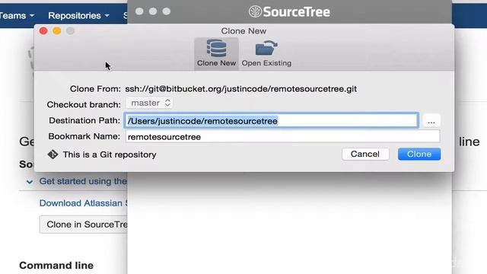487x274 pixels.
Task: Close the Clone New dialog with red button
Action: coord(43,30)
